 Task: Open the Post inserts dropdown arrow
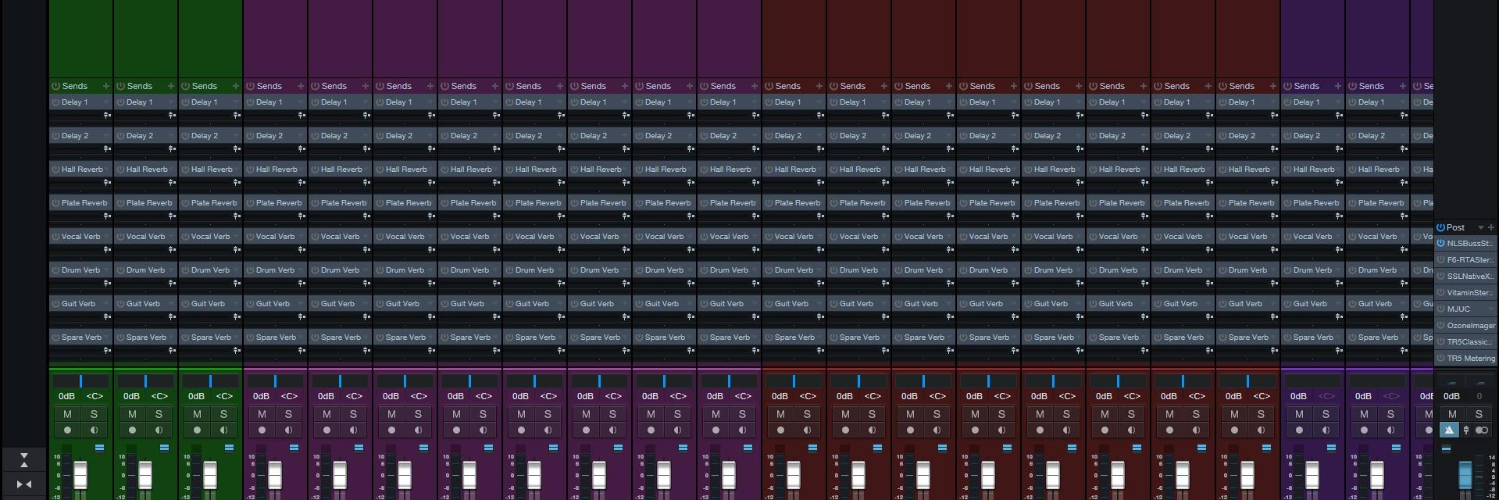click(x=1480, y=227)
